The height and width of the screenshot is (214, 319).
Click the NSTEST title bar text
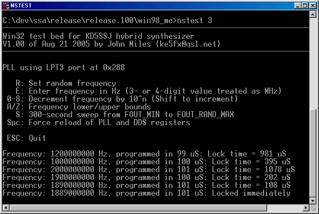pos(21,6)
